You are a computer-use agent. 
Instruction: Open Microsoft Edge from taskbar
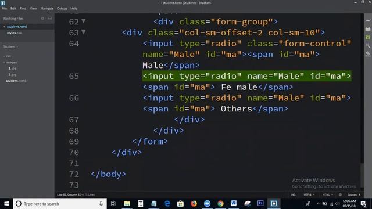coord(167,204)
